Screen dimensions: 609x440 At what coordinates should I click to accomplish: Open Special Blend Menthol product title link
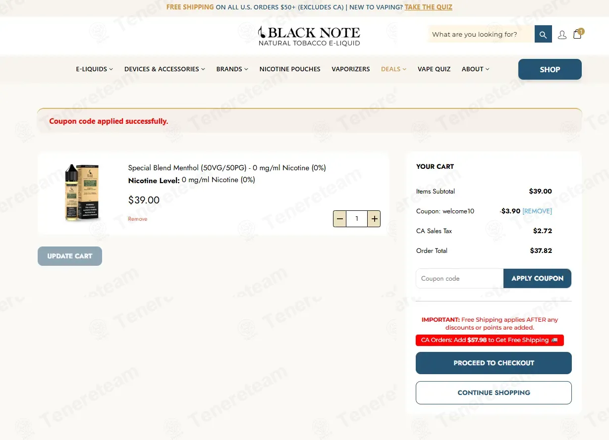click(227, 168)
